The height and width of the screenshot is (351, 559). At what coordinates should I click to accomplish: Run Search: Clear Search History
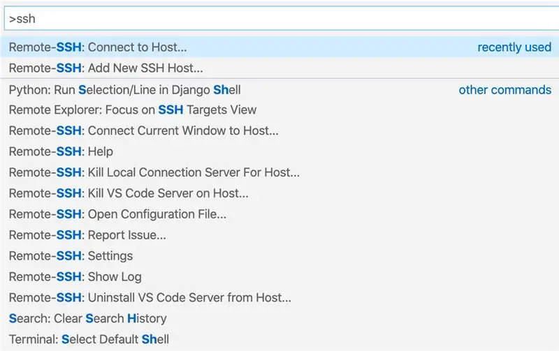point(279,318)
